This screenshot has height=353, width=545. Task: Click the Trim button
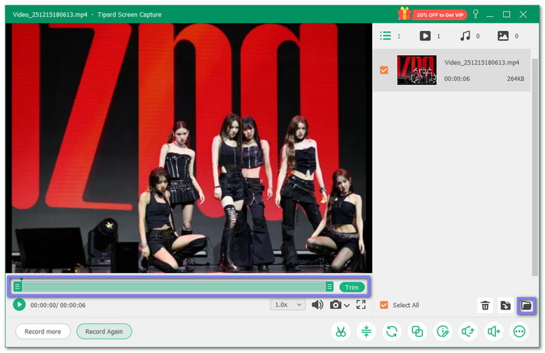tap(352, 288)
